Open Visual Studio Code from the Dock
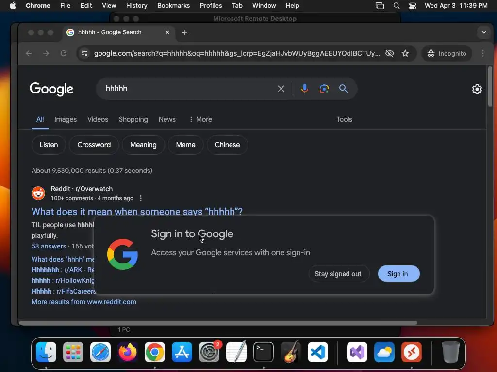 coord(318,352)
